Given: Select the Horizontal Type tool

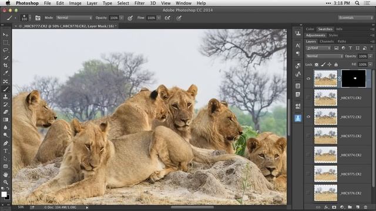Looking at the screenshot, I should click(5, 151).
